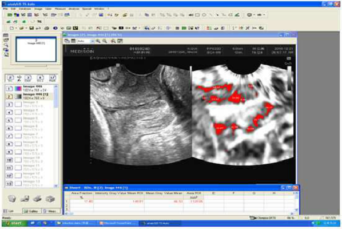342x229 pixels.
Task: Click the blue half-circle contrast icon
Action: pyautogui.click(x=55, y=28)
